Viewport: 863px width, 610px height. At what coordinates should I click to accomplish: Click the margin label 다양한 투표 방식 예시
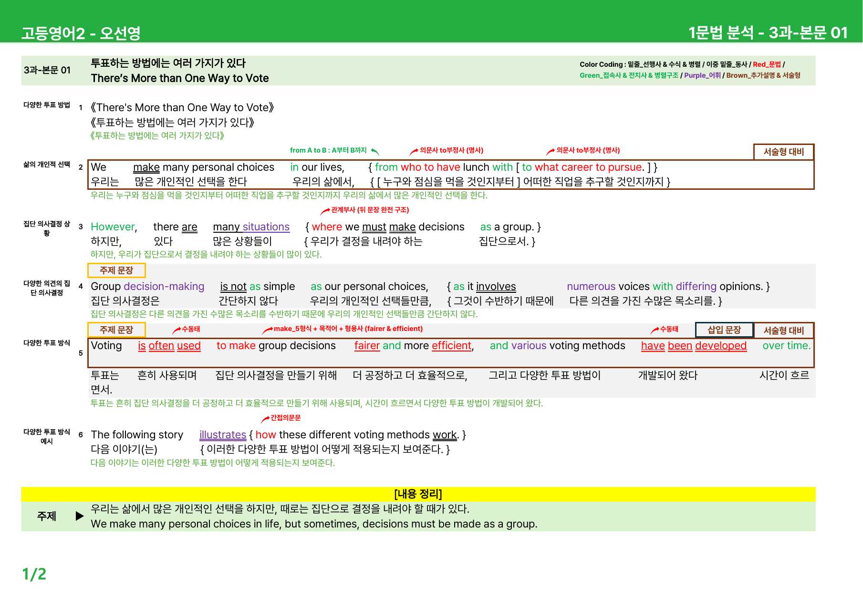click(47, 436)
